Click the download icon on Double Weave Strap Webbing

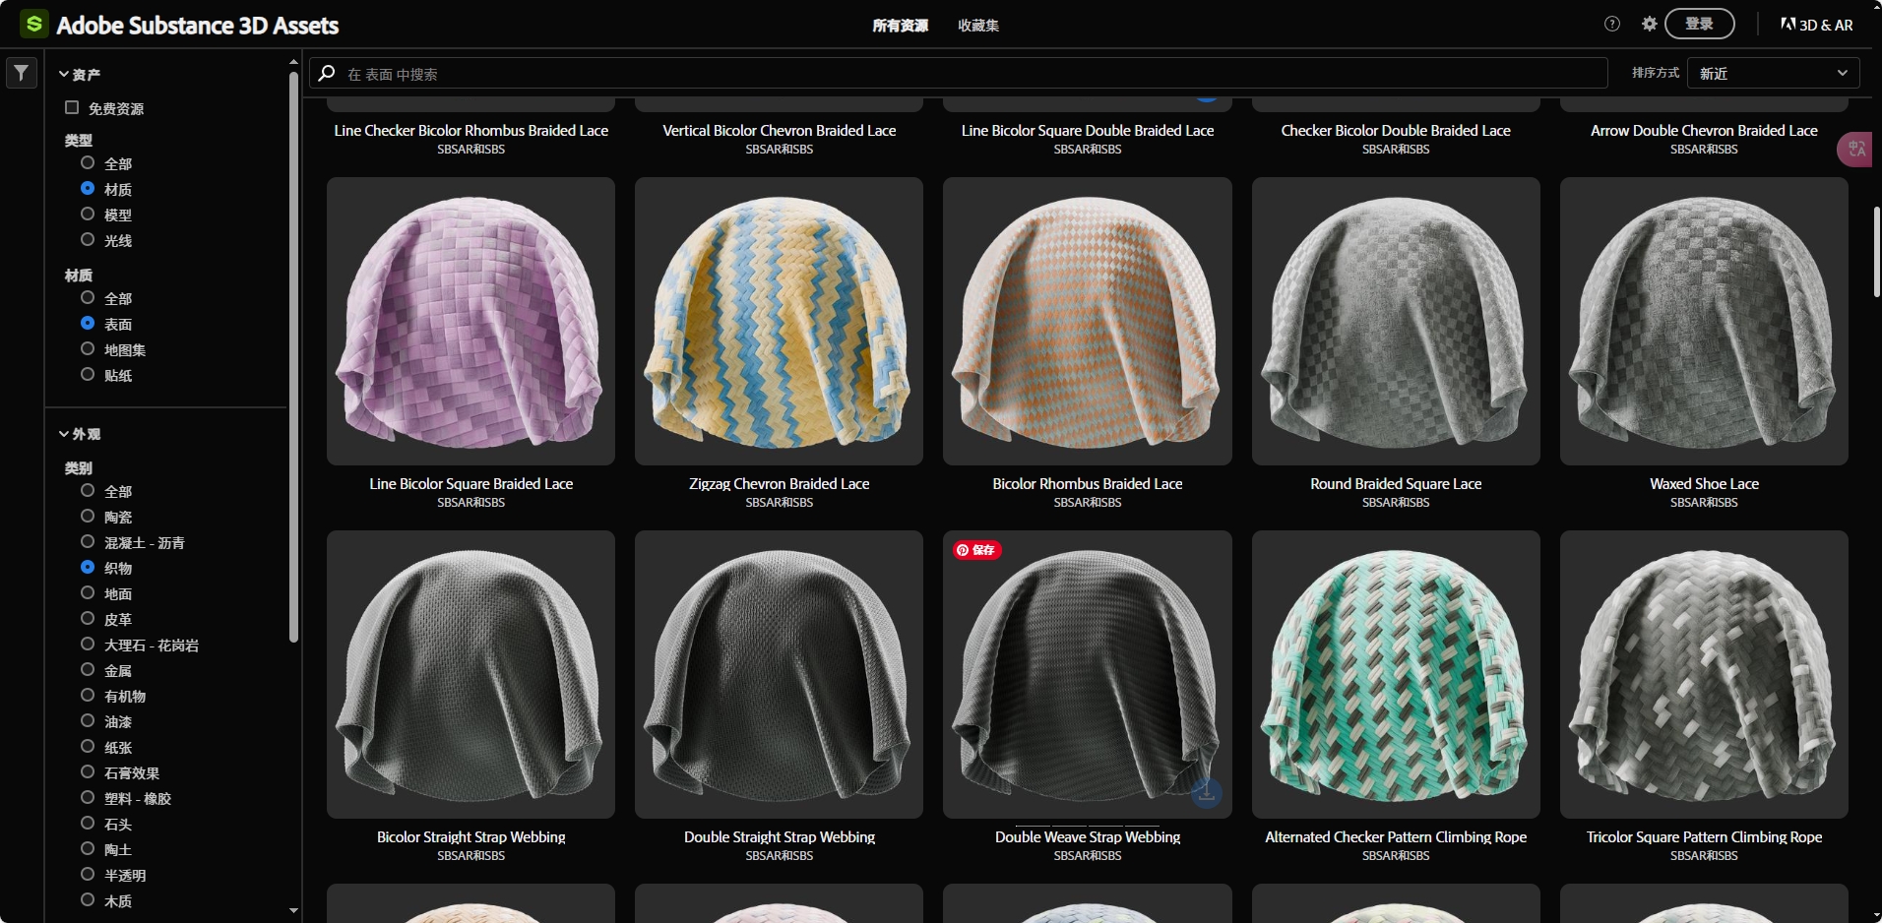[1207, 792]
